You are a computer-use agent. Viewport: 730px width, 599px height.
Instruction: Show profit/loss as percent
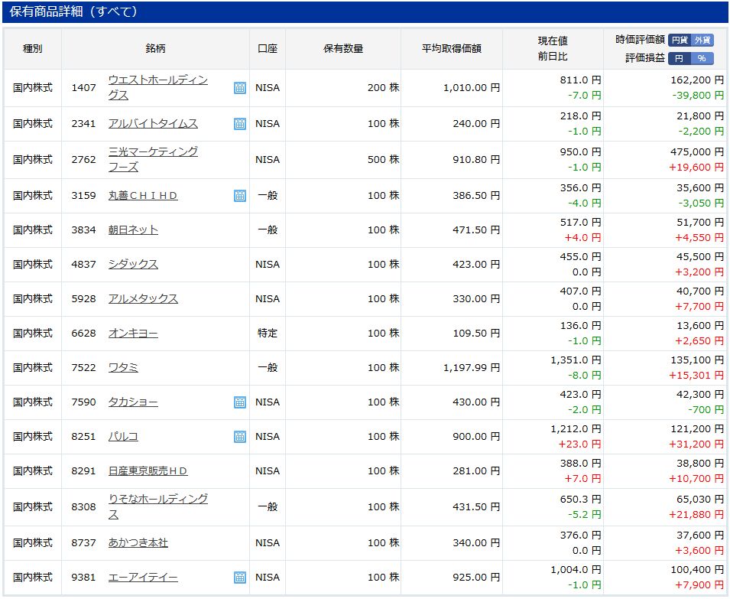coord(702,58)
